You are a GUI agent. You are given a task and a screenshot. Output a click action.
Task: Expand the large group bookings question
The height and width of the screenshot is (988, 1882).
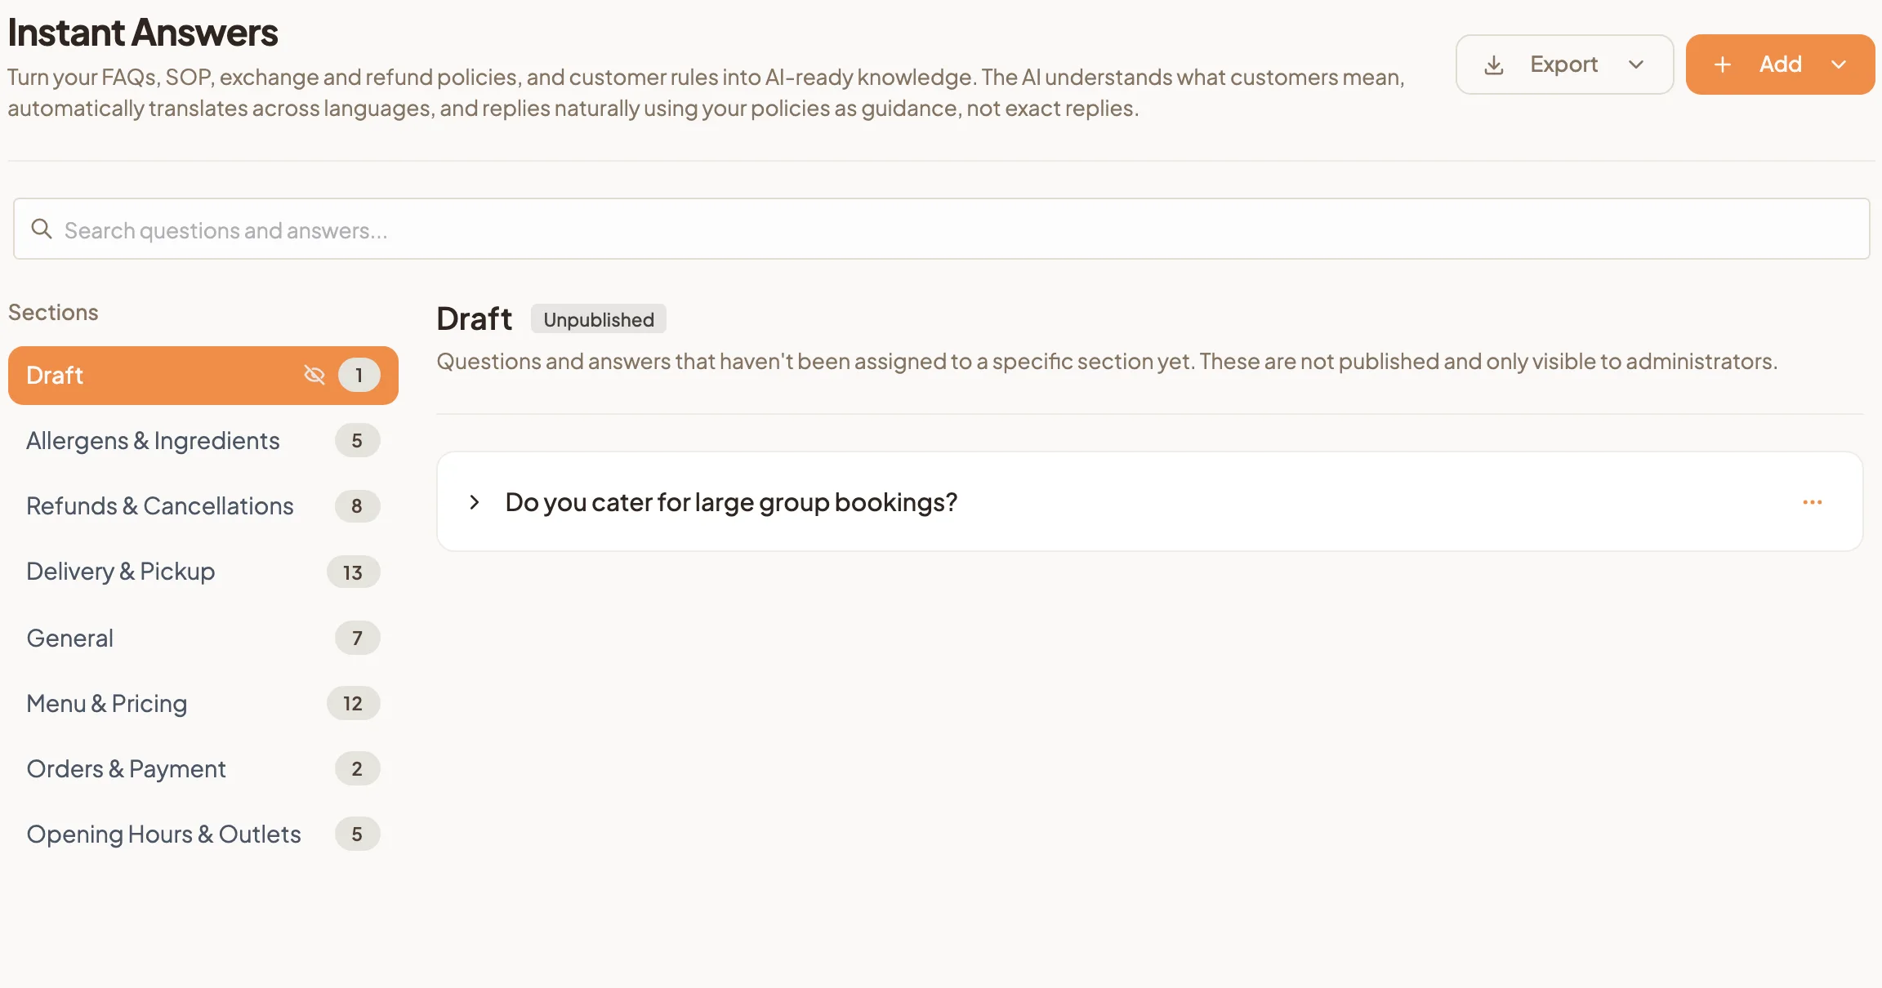(474, 502)
